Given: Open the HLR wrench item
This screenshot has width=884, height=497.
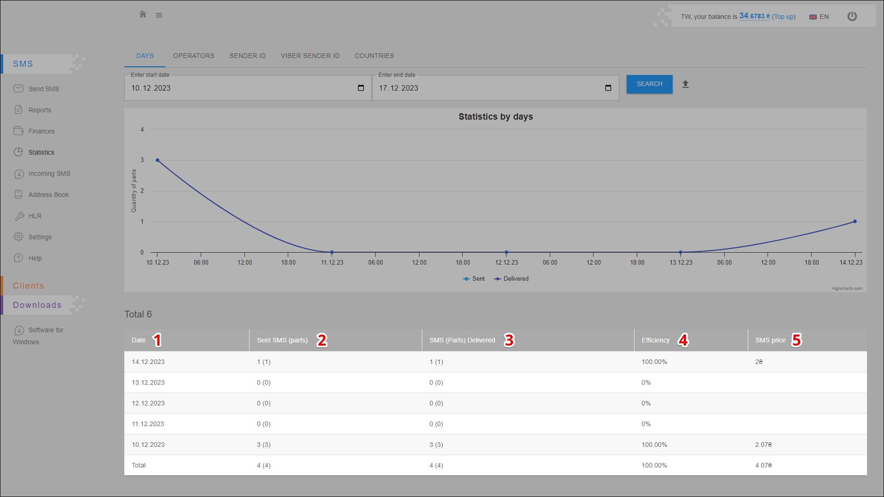Looking at the screenshot, I should click(35, 216).
